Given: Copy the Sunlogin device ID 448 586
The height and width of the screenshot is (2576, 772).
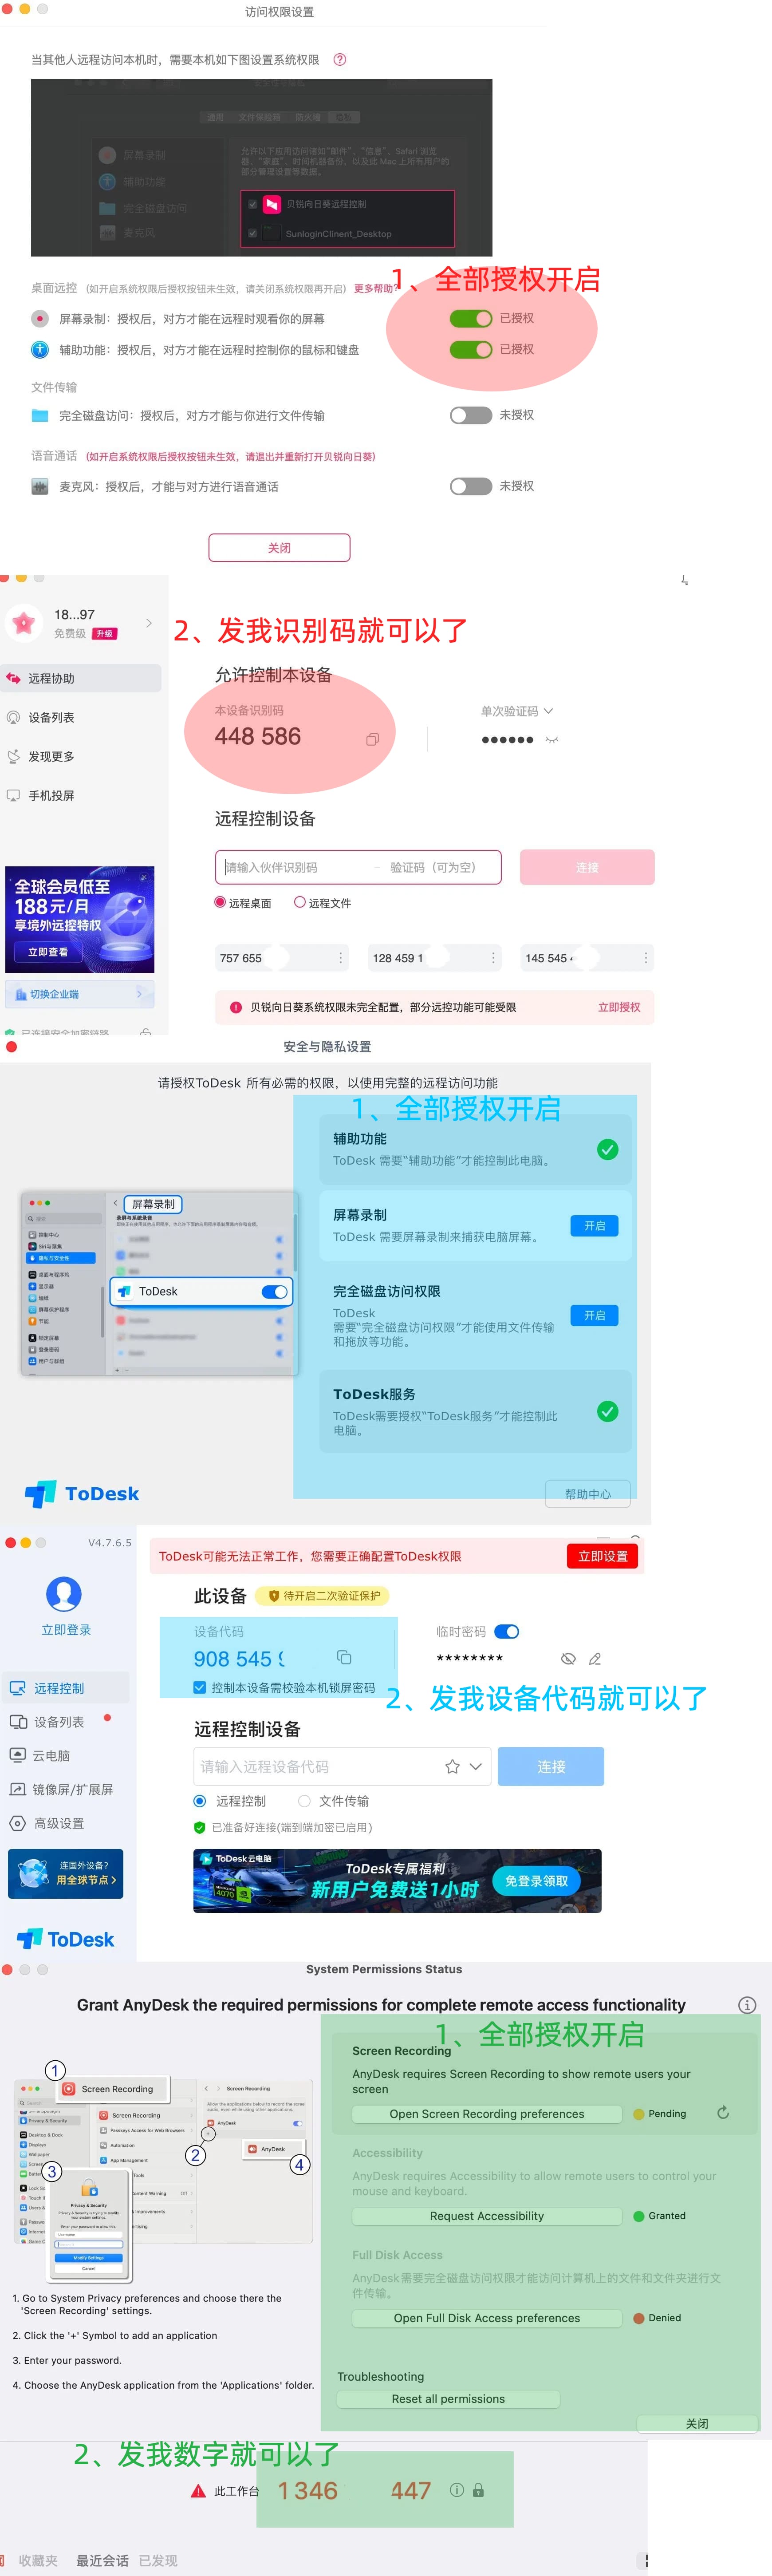Looking at the screenshot, I should coord(372,739).
